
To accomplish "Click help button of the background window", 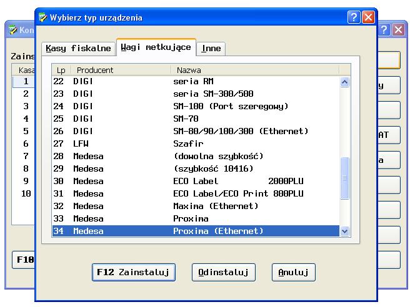I will click(x=384, y=30).
